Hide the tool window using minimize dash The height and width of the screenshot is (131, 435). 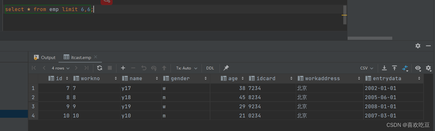[428, 46]
